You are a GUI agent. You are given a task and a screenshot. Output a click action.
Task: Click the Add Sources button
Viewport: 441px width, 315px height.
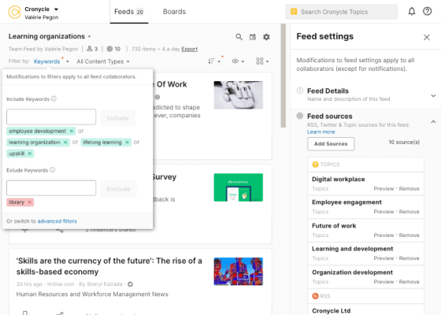(x=331, y=143)
